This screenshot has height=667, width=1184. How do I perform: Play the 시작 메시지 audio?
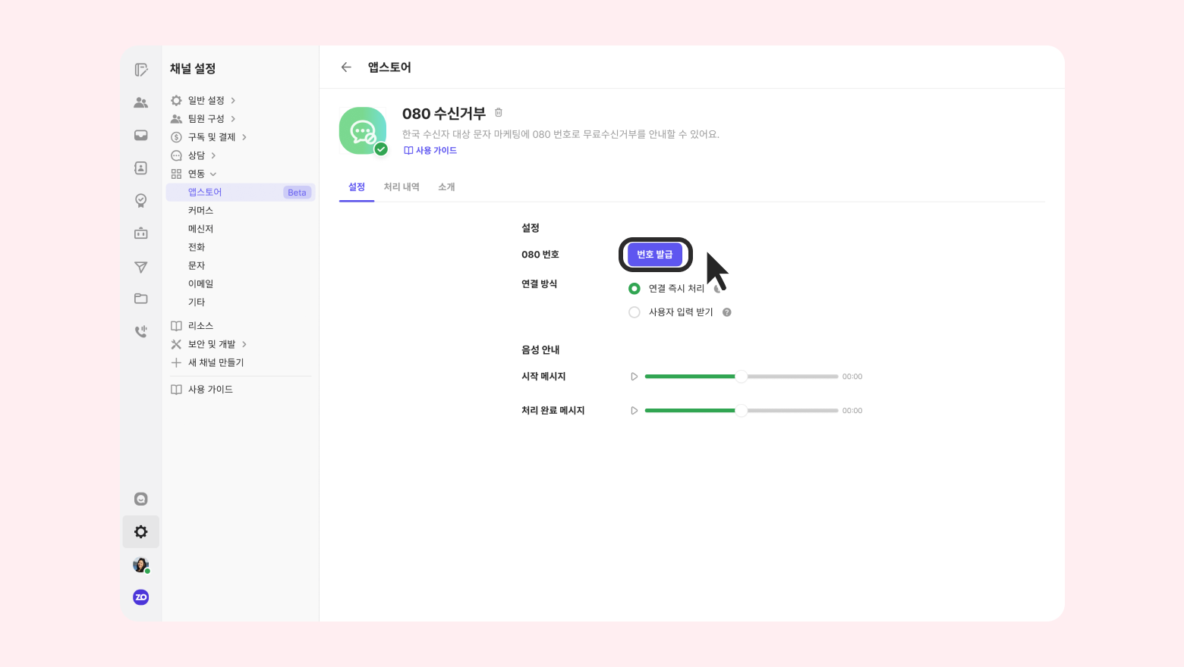point(635,377)
